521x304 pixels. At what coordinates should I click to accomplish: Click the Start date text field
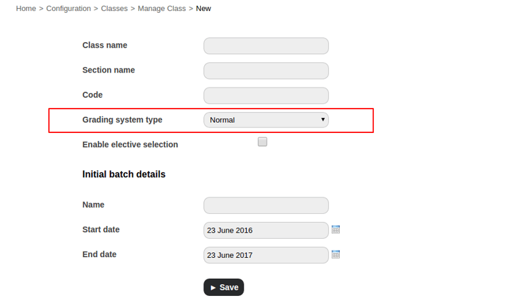click(266, 231)
